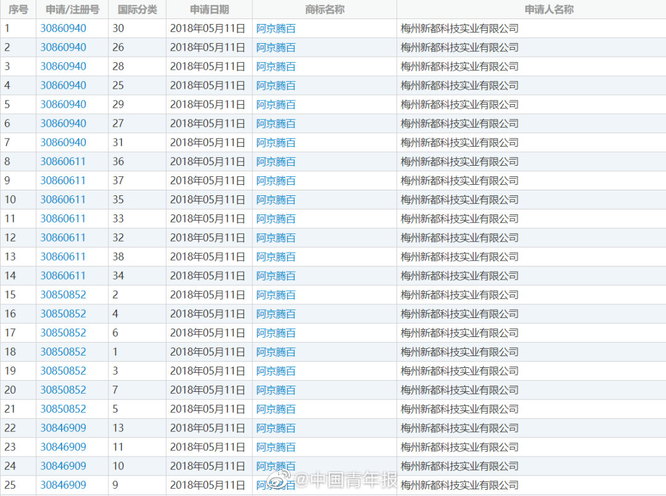Select applicant name cell in row 5
Image resolution: width=666 pixels, height=496 pixels.
(531, 104)
